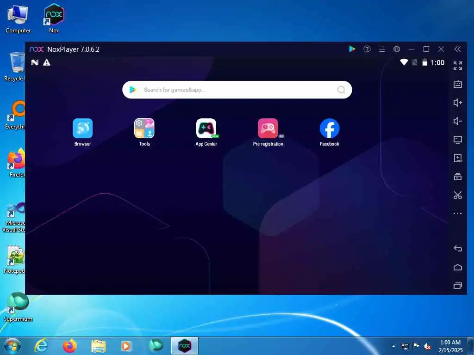Click the NoxPlayer 7.0.6.2 title text
Image resolution: width=474 pixels, height=355 pixels.
tap(74, 49)
